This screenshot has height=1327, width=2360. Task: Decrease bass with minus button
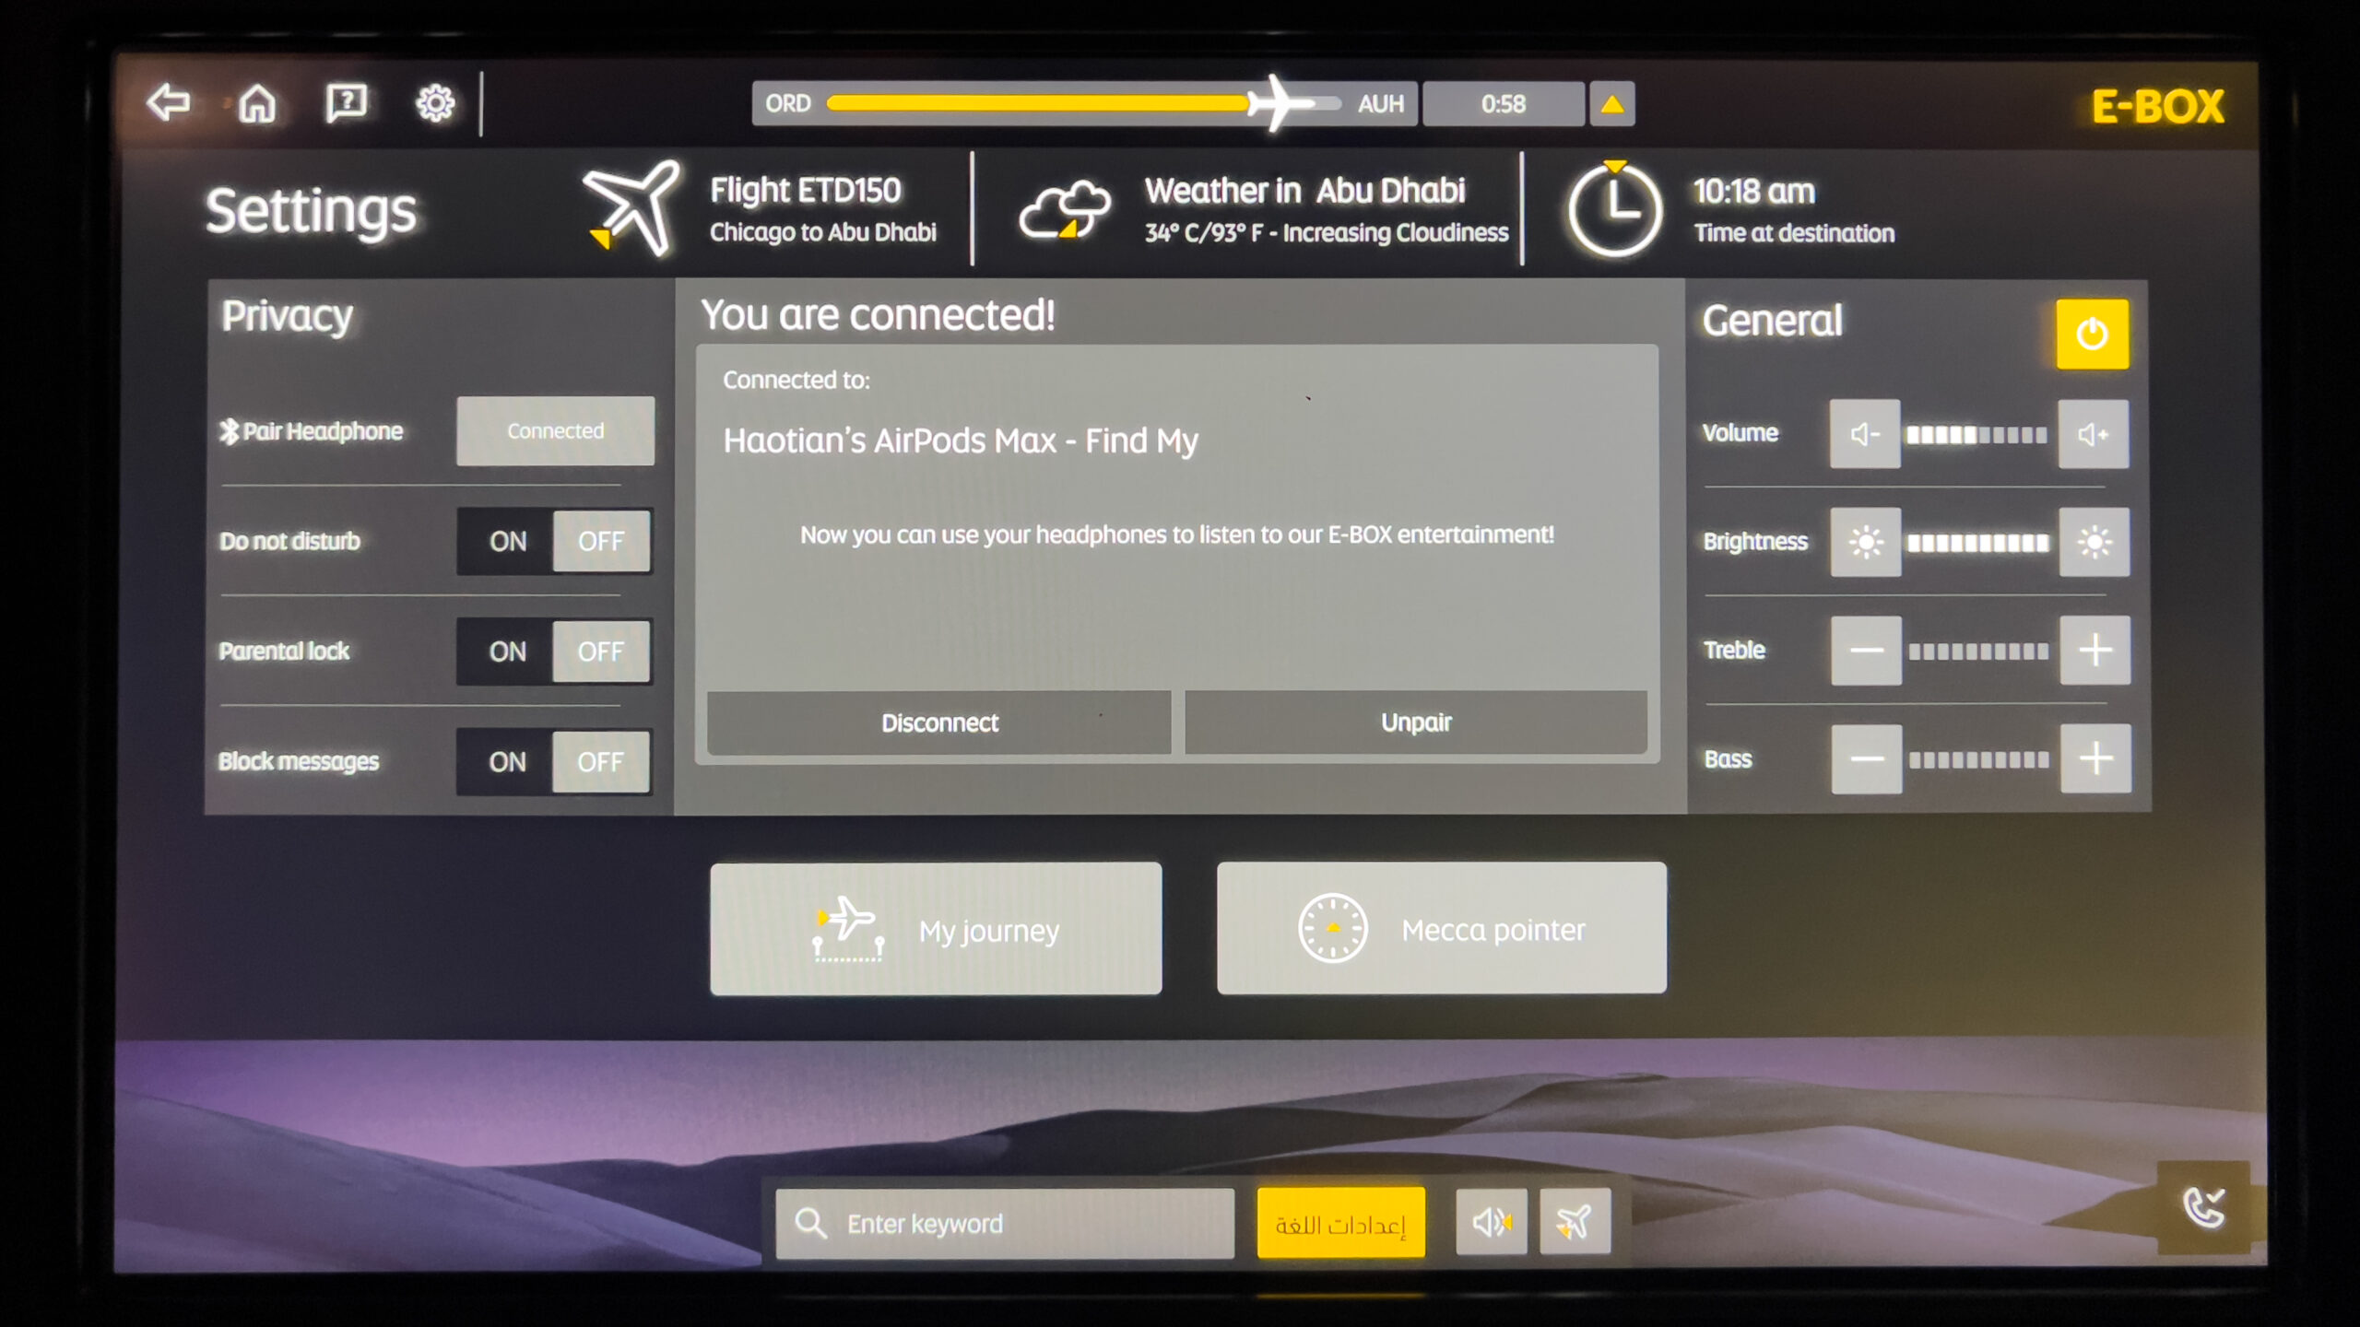[1867, 759]
